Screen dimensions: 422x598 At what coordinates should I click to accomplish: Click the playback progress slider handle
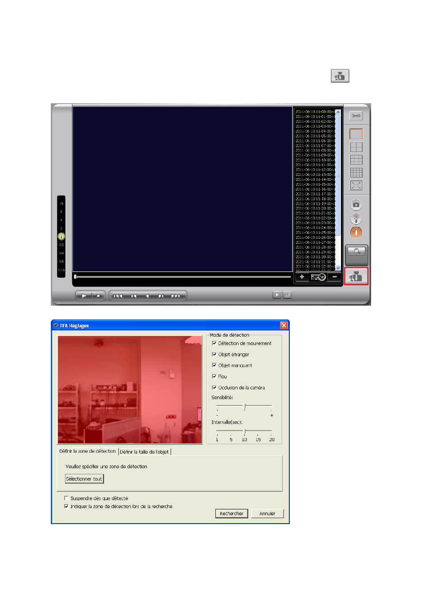point(75,276)
